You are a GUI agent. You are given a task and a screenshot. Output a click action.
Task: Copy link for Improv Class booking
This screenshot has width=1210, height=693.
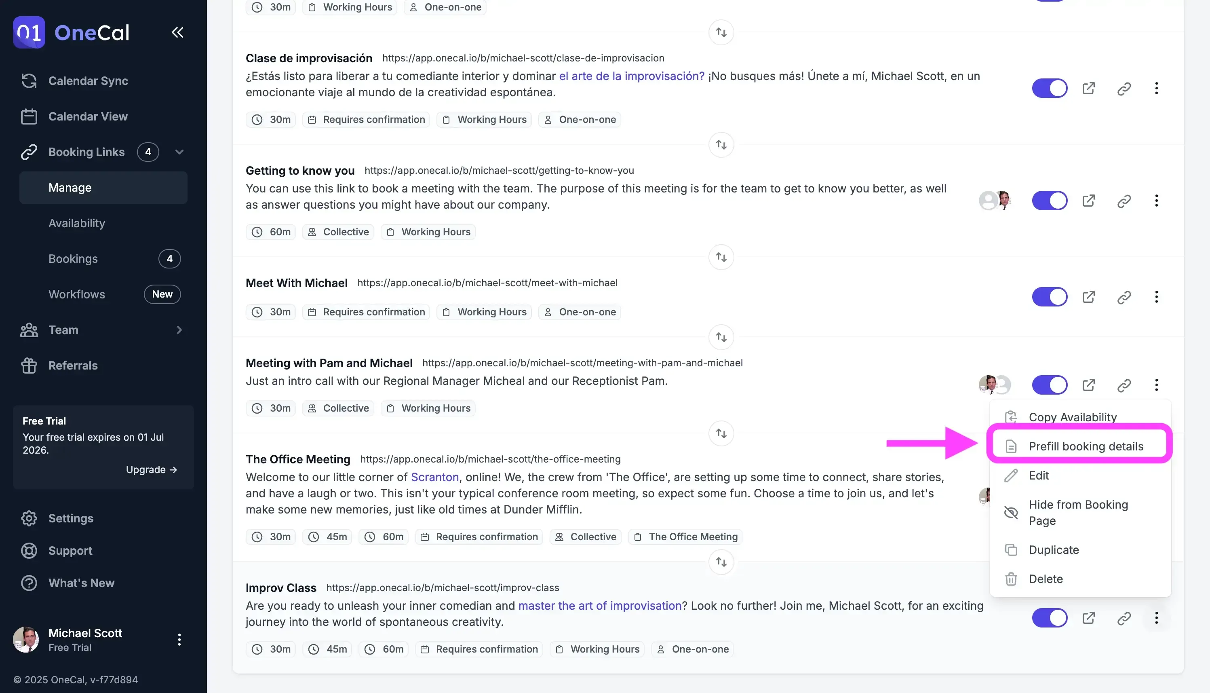(x=1124, y=618)
